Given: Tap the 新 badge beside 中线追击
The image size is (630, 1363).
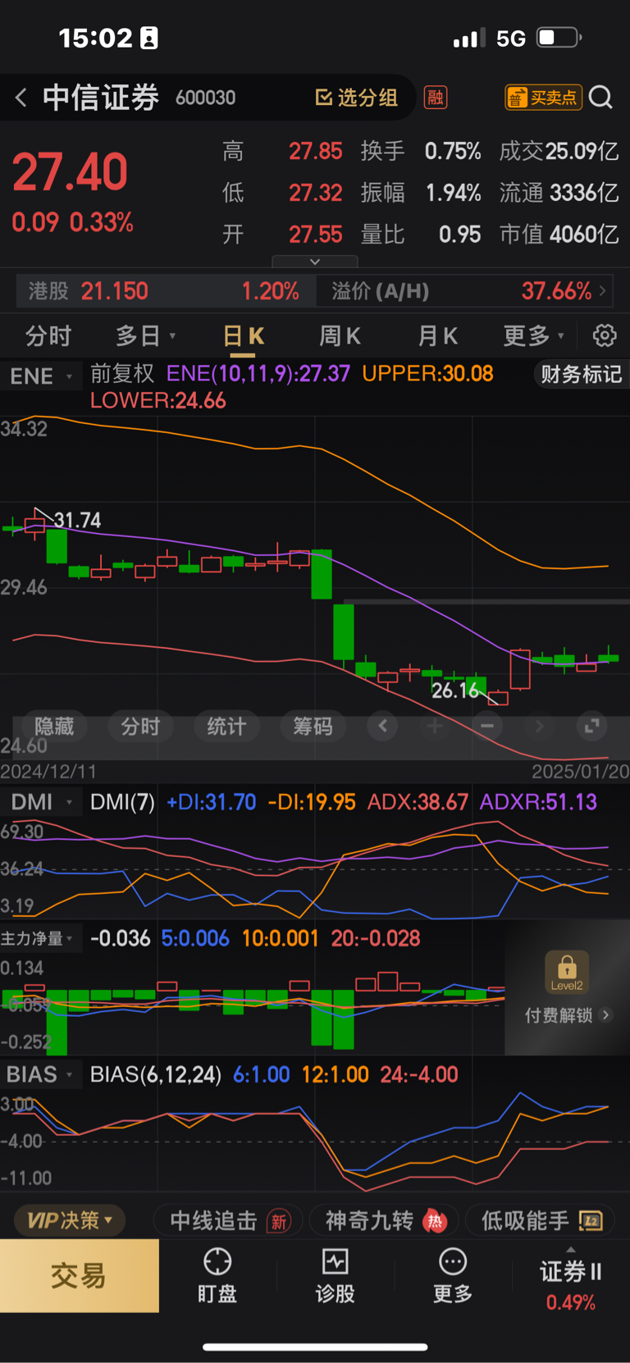Looking at the screenshot, I should pos(279,1222).
